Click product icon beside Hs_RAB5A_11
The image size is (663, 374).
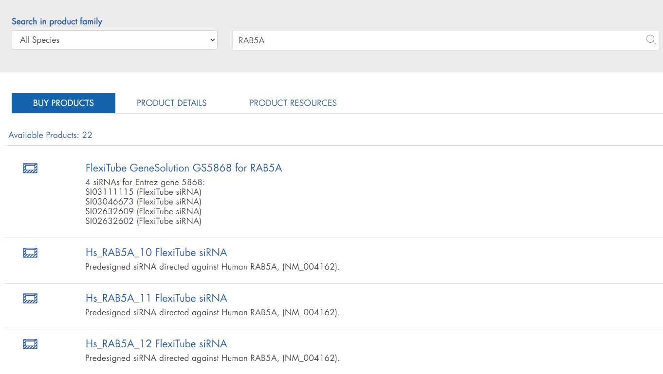coord(30,299)
